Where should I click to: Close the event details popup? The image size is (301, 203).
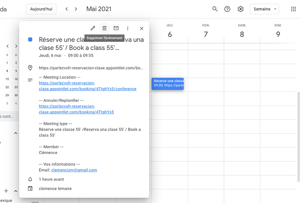(142, 28)
